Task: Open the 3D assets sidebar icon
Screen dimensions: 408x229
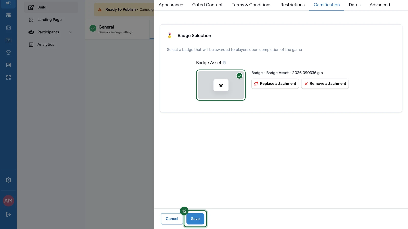Action: [x=8, y=40]
